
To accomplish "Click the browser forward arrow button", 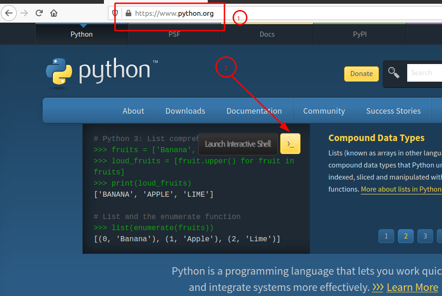I will coord(24,13).
